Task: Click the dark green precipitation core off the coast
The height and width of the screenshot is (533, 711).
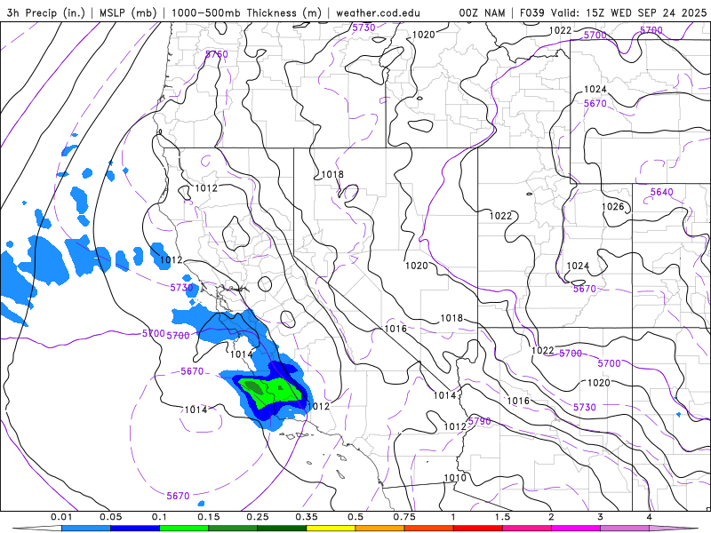Action: click(x=253, y=387)
